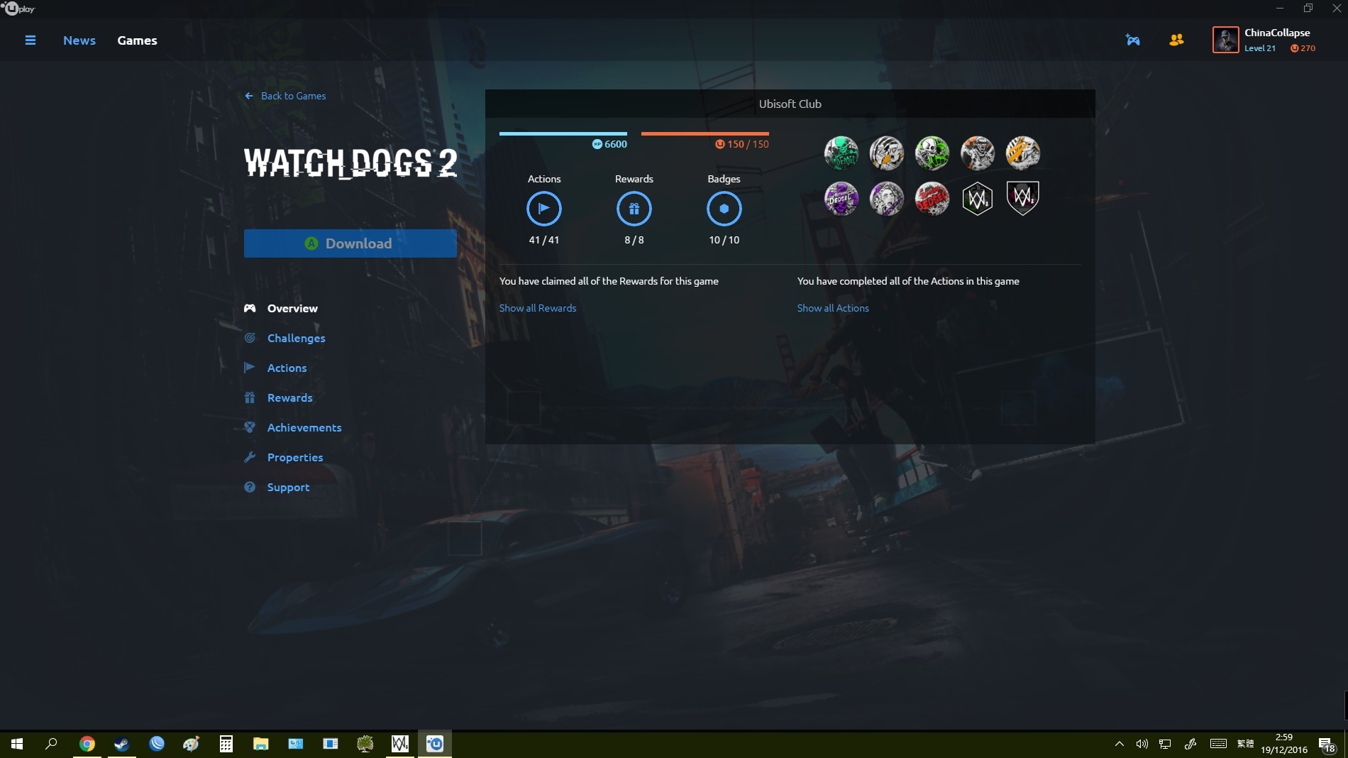Select the shield Watch Dogs 2 badge
Screen dimensions: 1348x758
pyautogui.click(x=1023, y=198)
